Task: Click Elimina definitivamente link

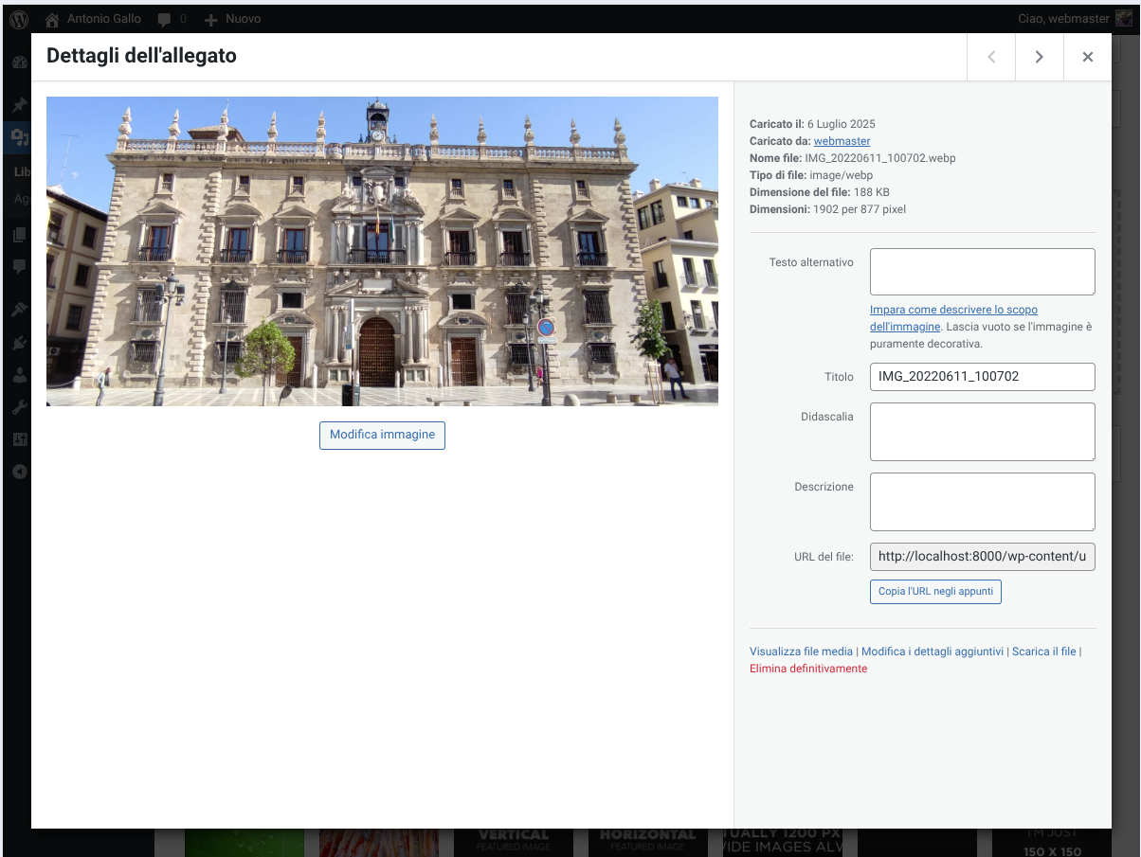Action: click(807, 669)
